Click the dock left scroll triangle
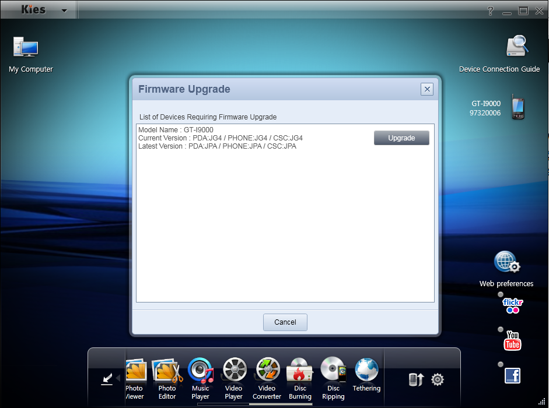 pos(118,378)
